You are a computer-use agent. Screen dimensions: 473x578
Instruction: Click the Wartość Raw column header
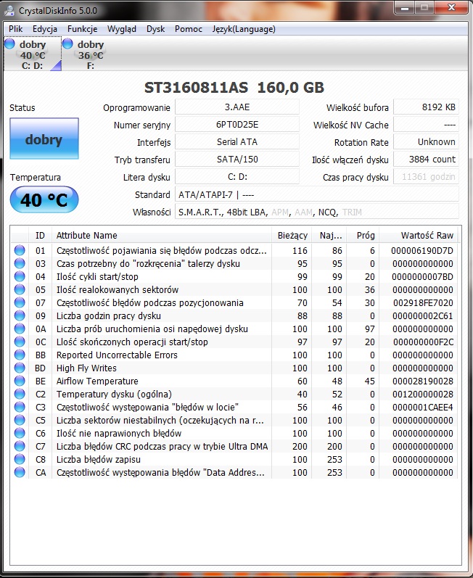coord(419,235)
